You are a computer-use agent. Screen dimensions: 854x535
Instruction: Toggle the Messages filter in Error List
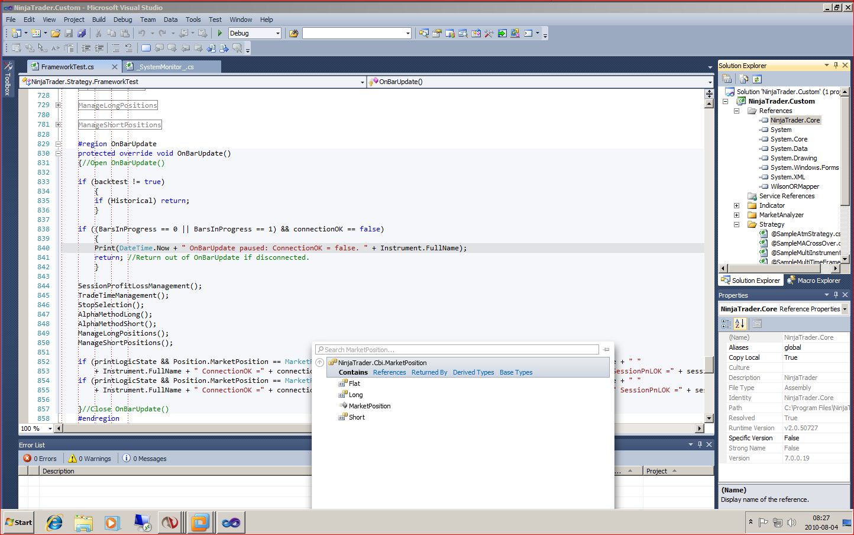[145, 459]
